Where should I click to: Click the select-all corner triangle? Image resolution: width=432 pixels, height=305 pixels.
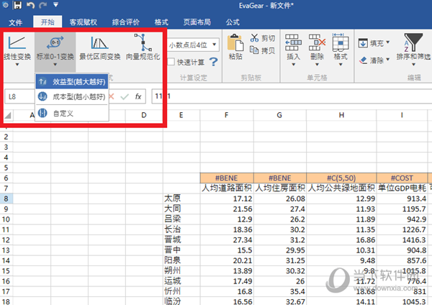click(x=8, y=115)
